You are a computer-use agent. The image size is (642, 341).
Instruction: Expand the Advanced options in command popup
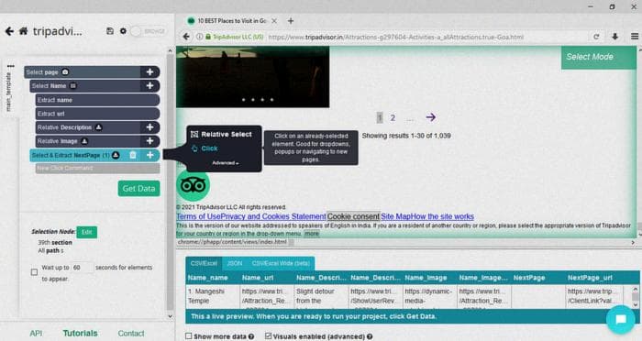[x=226, y=163]
